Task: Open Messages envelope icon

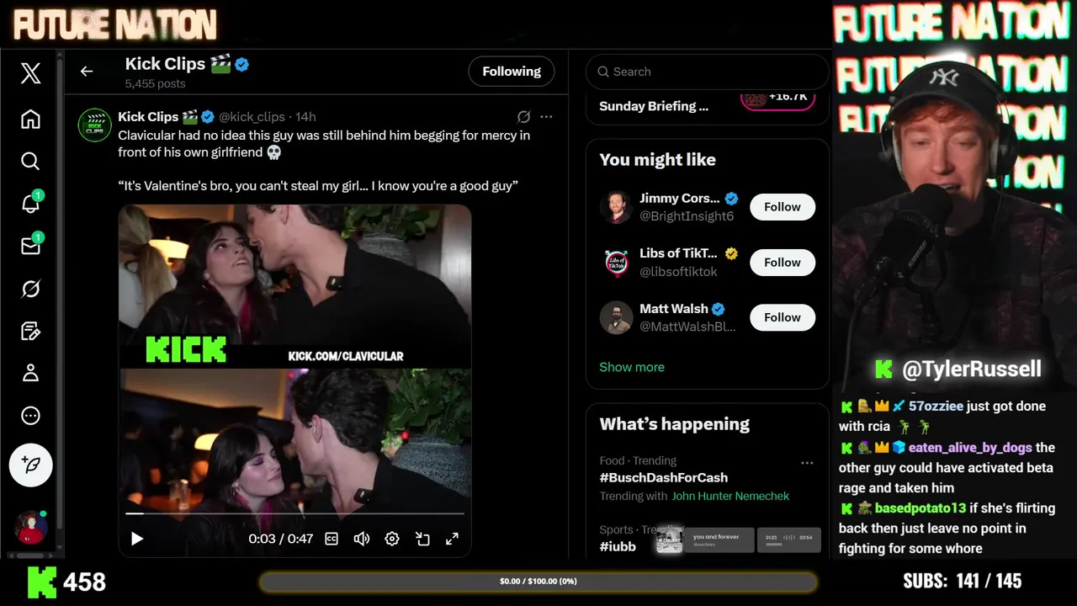Action: [30, 246]
